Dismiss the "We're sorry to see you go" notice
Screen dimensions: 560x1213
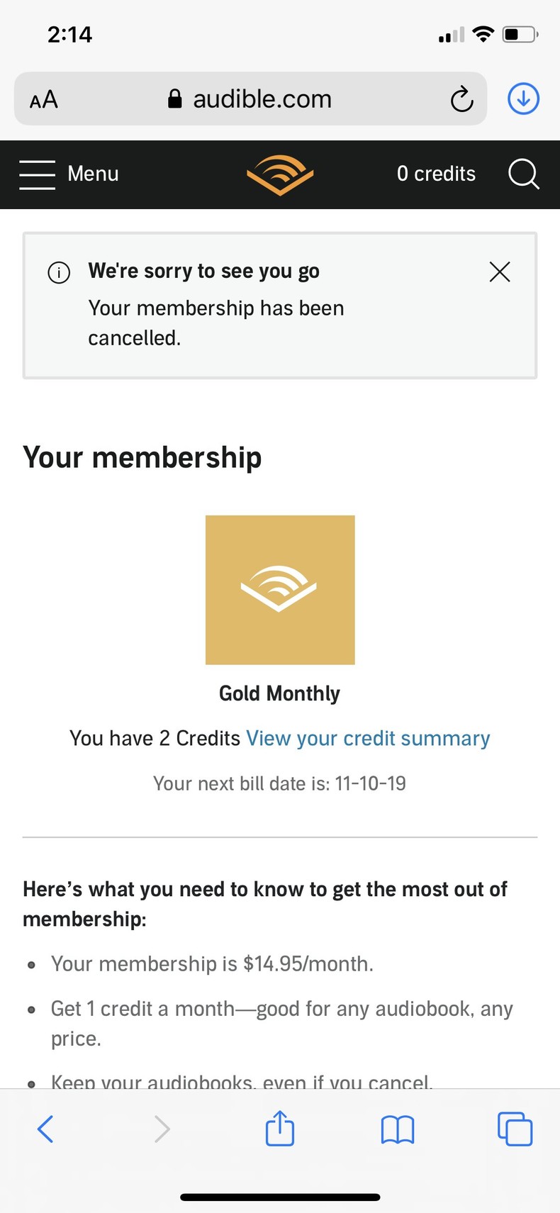[x=500, y=272]
